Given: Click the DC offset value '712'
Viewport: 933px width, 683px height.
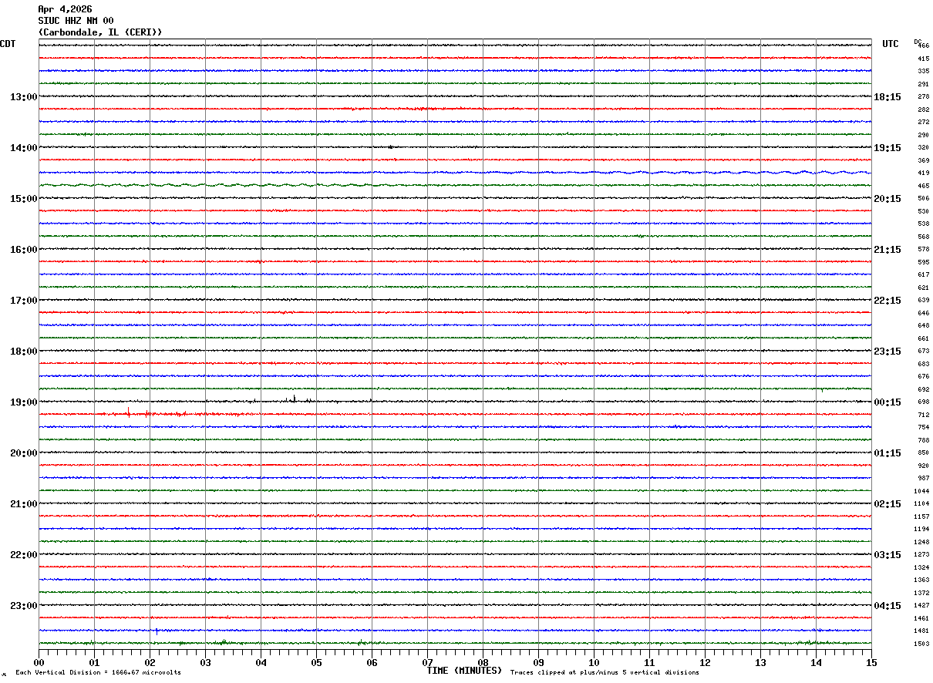Looking at the screenshot, I should coord(923,415).
